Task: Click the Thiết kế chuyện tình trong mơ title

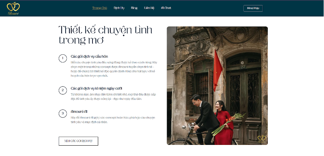Action: pyautogui.click(x=105, y=35)
